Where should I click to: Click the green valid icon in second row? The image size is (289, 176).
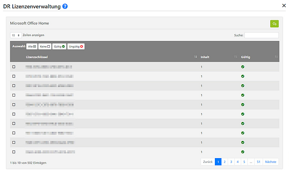click(x=242, y=76)
